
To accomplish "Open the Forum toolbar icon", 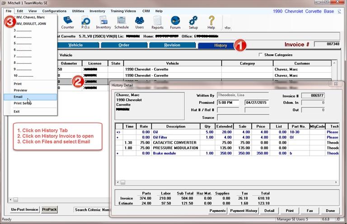I will click(x=175, y=23).
